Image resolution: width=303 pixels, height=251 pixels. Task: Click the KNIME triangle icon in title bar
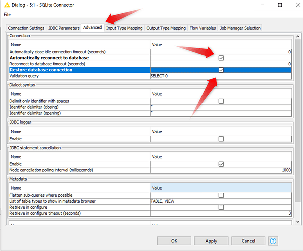7,5
